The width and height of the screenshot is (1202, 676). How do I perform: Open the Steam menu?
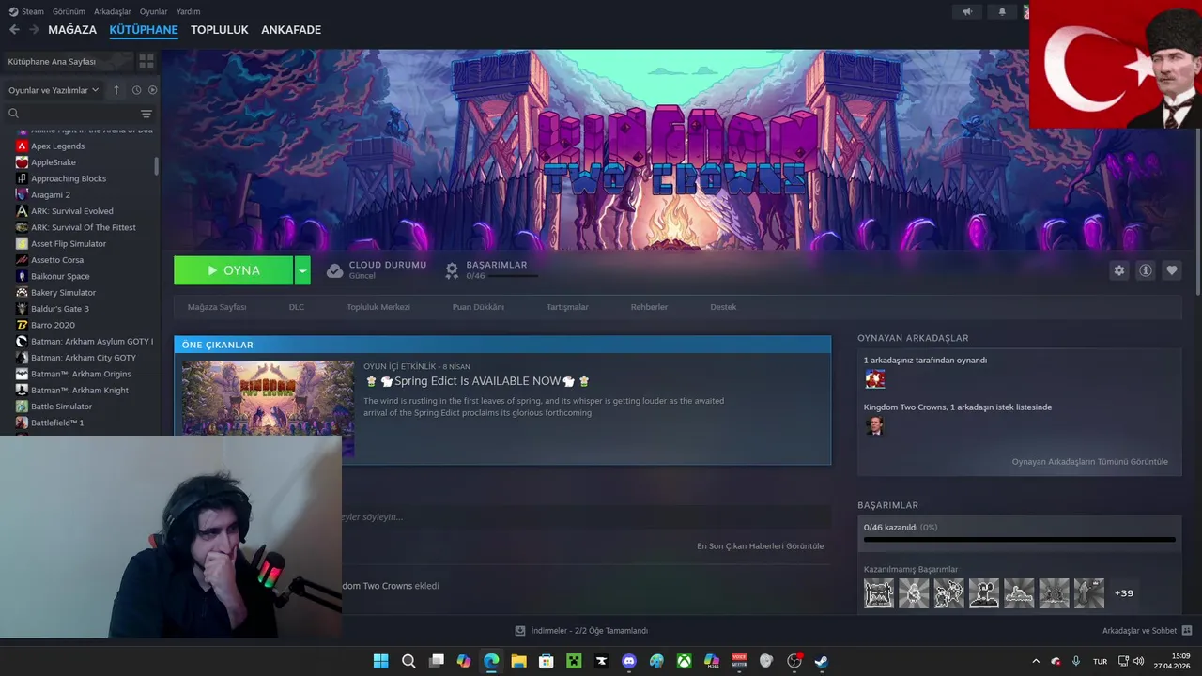point(26,11)
